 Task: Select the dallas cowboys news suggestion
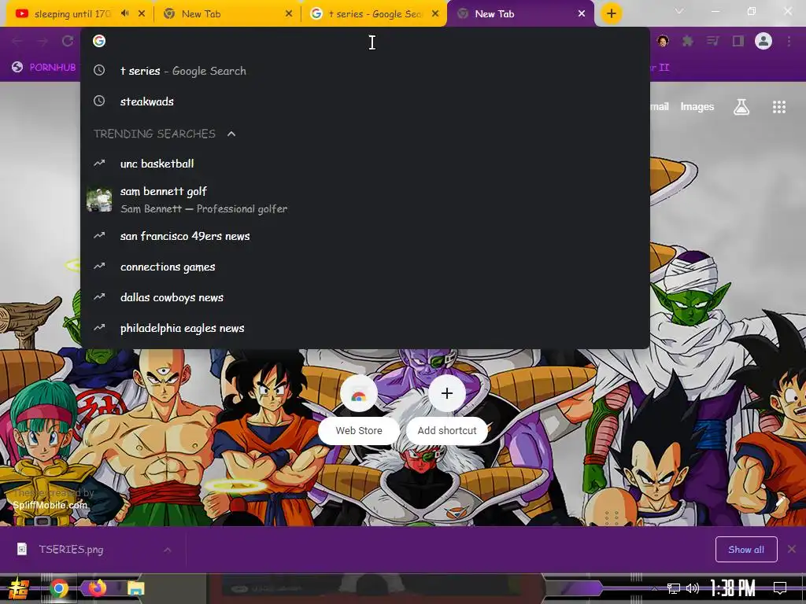[x=365, y=297]
